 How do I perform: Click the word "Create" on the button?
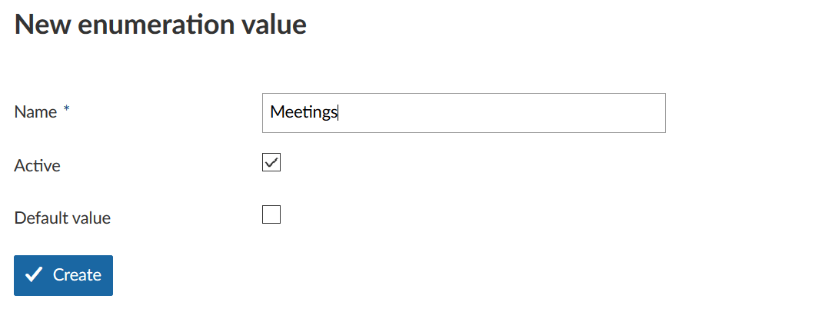pyautogui.click(x=77, y=275)
